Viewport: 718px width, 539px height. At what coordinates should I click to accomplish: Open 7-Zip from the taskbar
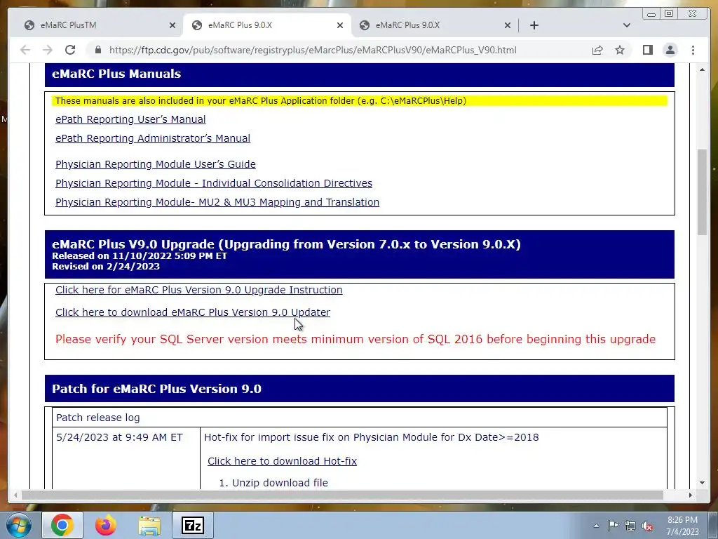tap(193, 525)
